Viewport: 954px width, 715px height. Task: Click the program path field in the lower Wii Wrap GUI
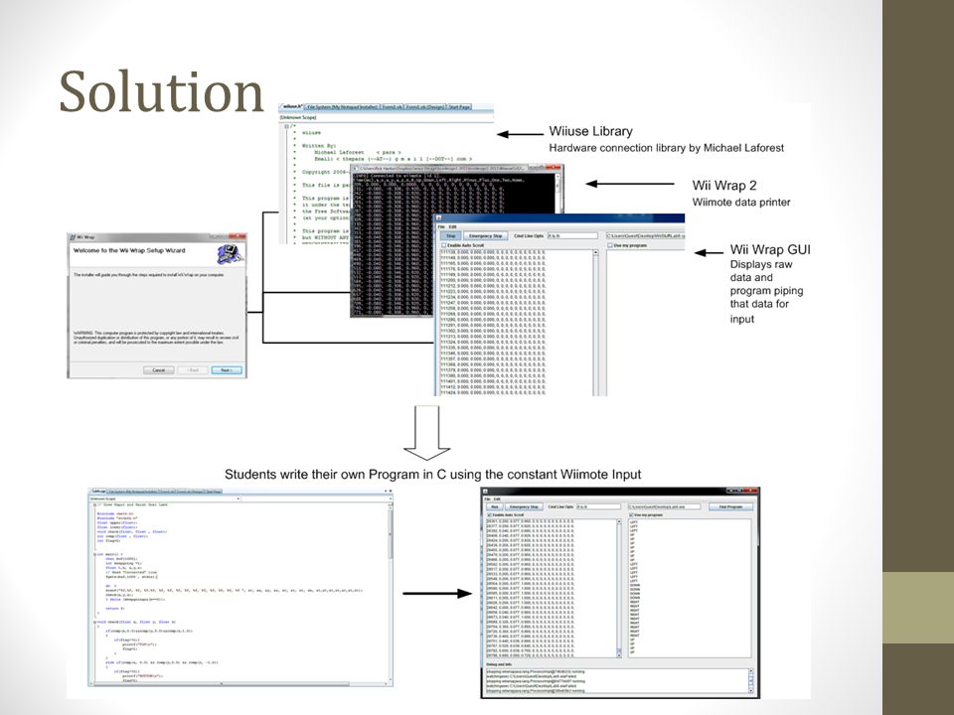coord(665,506)
